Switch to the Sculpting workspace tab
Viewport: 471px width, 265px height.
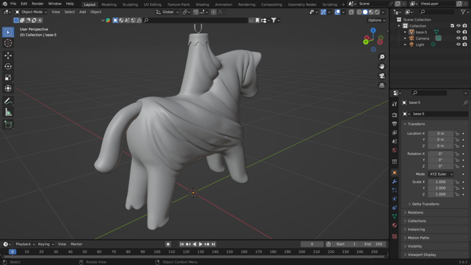(x=130, y=4)
